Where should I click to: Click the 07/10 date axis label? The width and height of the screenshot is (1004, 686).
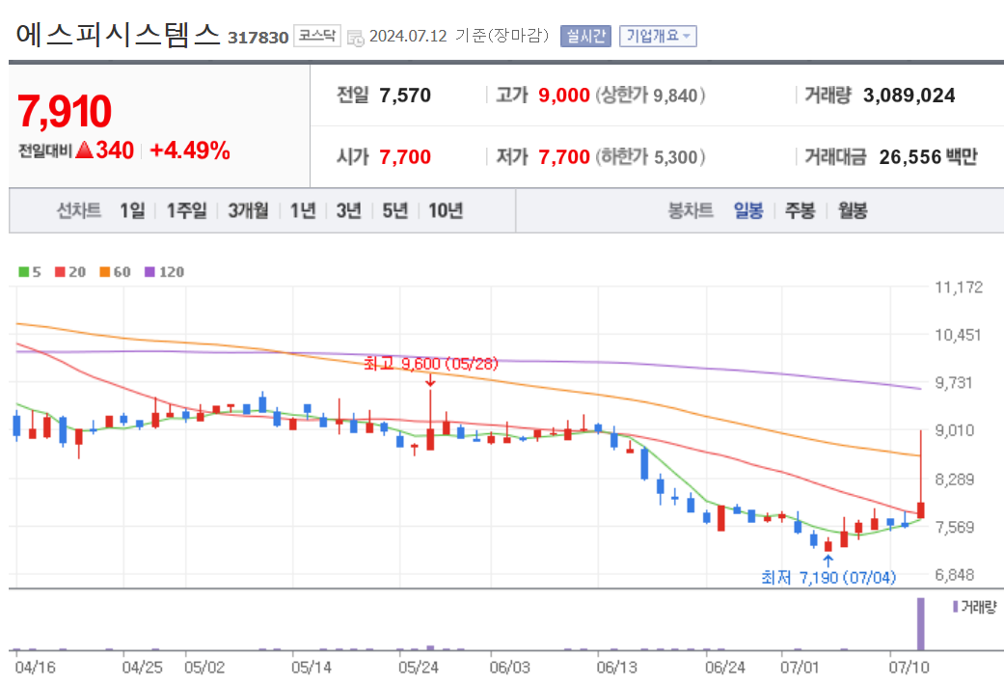click(909, 668)
